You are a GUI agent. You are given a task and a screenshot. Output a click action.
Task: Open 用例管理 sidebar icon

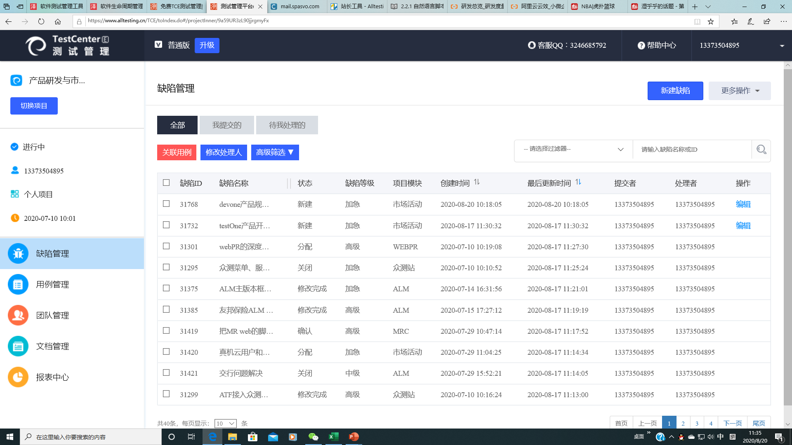(18, 284)
